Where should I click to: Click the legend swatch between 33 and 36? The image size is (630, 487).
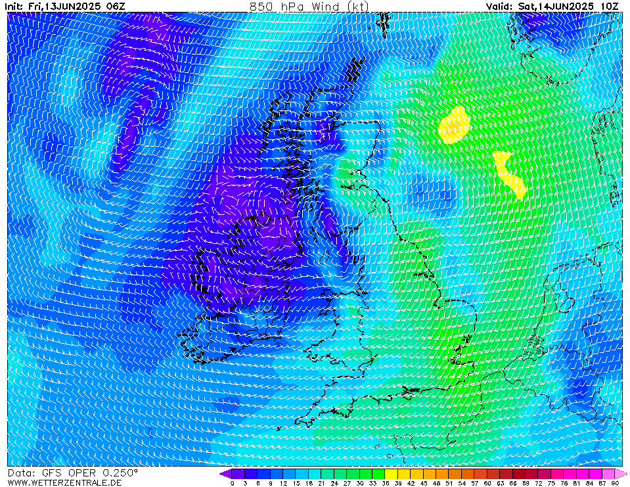(379, 474)
